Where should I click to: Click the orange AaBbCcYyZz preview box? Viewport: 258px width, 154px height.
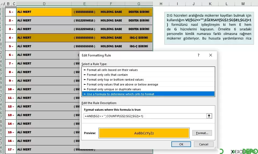point(144,133)
